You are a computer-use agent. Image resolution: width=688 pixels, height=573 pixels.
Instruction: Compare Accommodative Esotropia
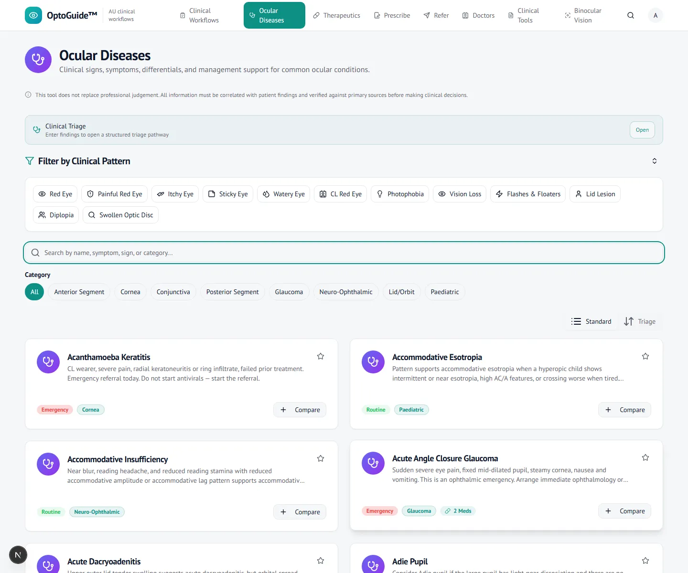point(625,410)
